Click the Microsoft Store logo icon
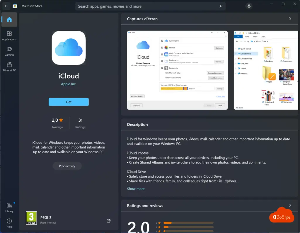300x233 pixels. pos(15,6)
